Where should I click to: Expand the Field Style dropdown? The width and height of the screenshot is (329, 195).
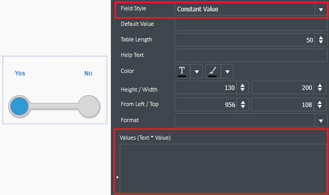point(321,10)
